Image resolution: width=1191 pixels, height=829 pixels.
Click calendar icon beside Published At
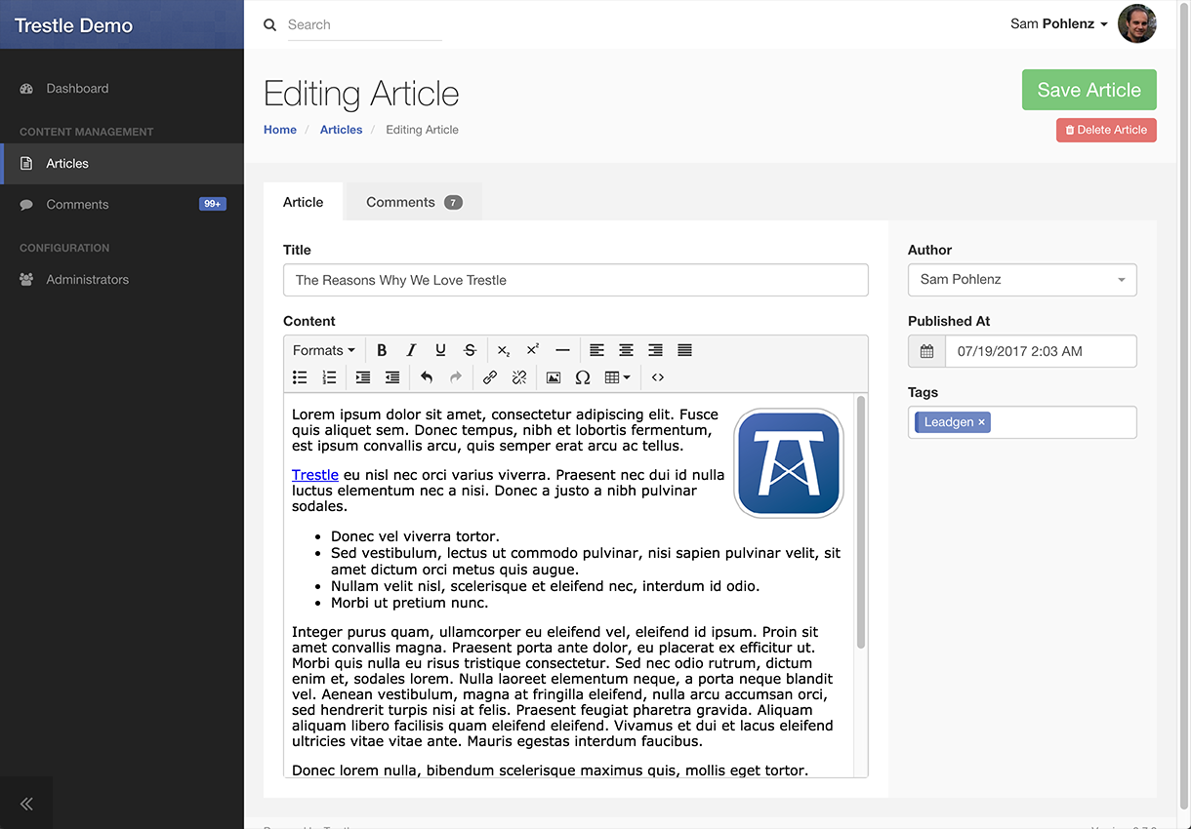click(926, 351)
